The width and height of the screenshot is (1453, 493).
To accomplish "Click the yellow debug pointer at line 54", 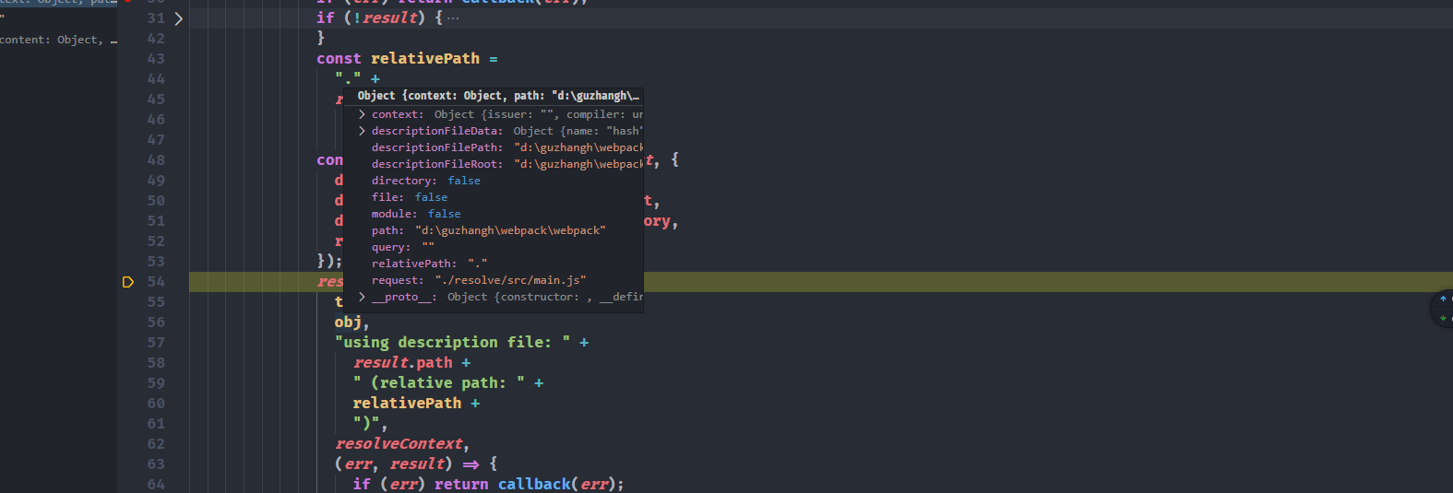I will (128, 282).
